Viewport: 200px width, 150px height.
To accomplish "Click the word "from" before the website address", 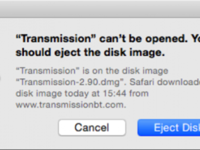I will tap(139, 93).
